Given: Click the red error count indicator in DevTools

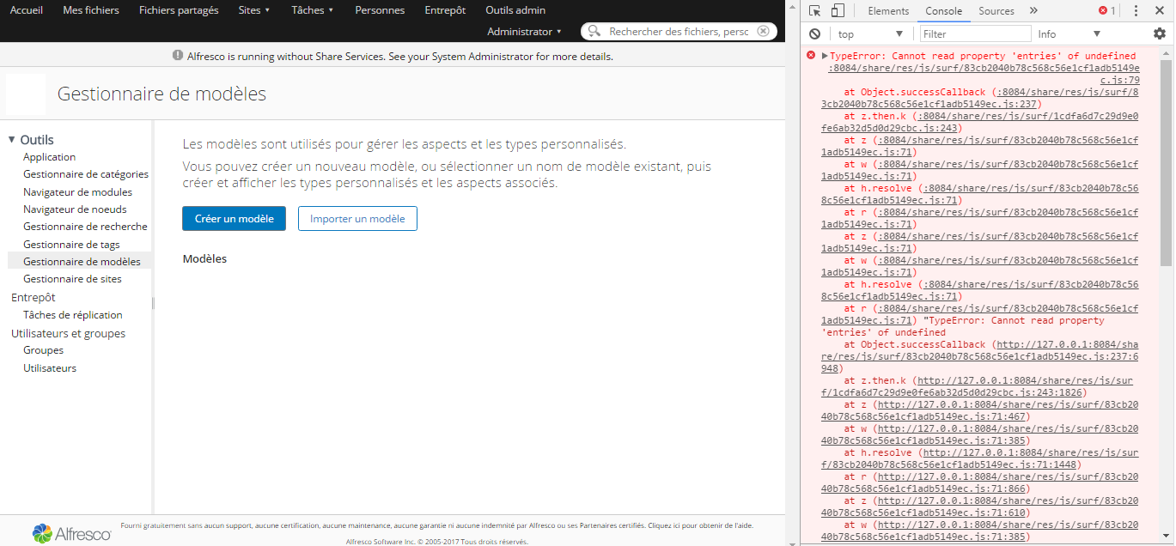Looking at the screenshot, I should 1106,10.
